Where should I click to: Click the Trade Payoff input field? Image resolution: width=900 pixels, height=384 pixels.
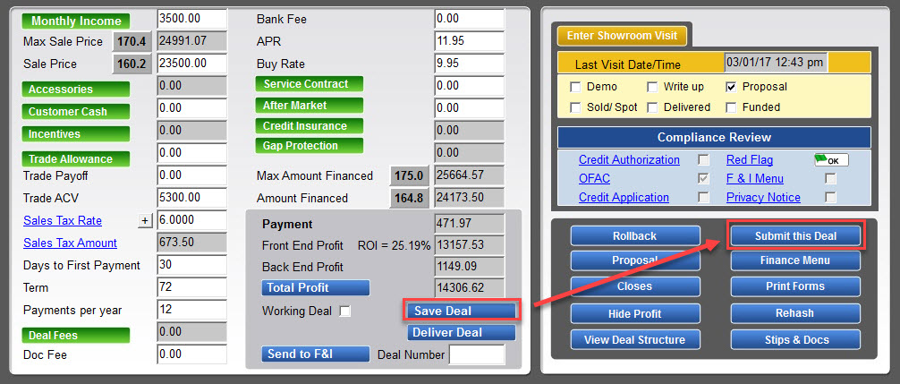point(192,175)
